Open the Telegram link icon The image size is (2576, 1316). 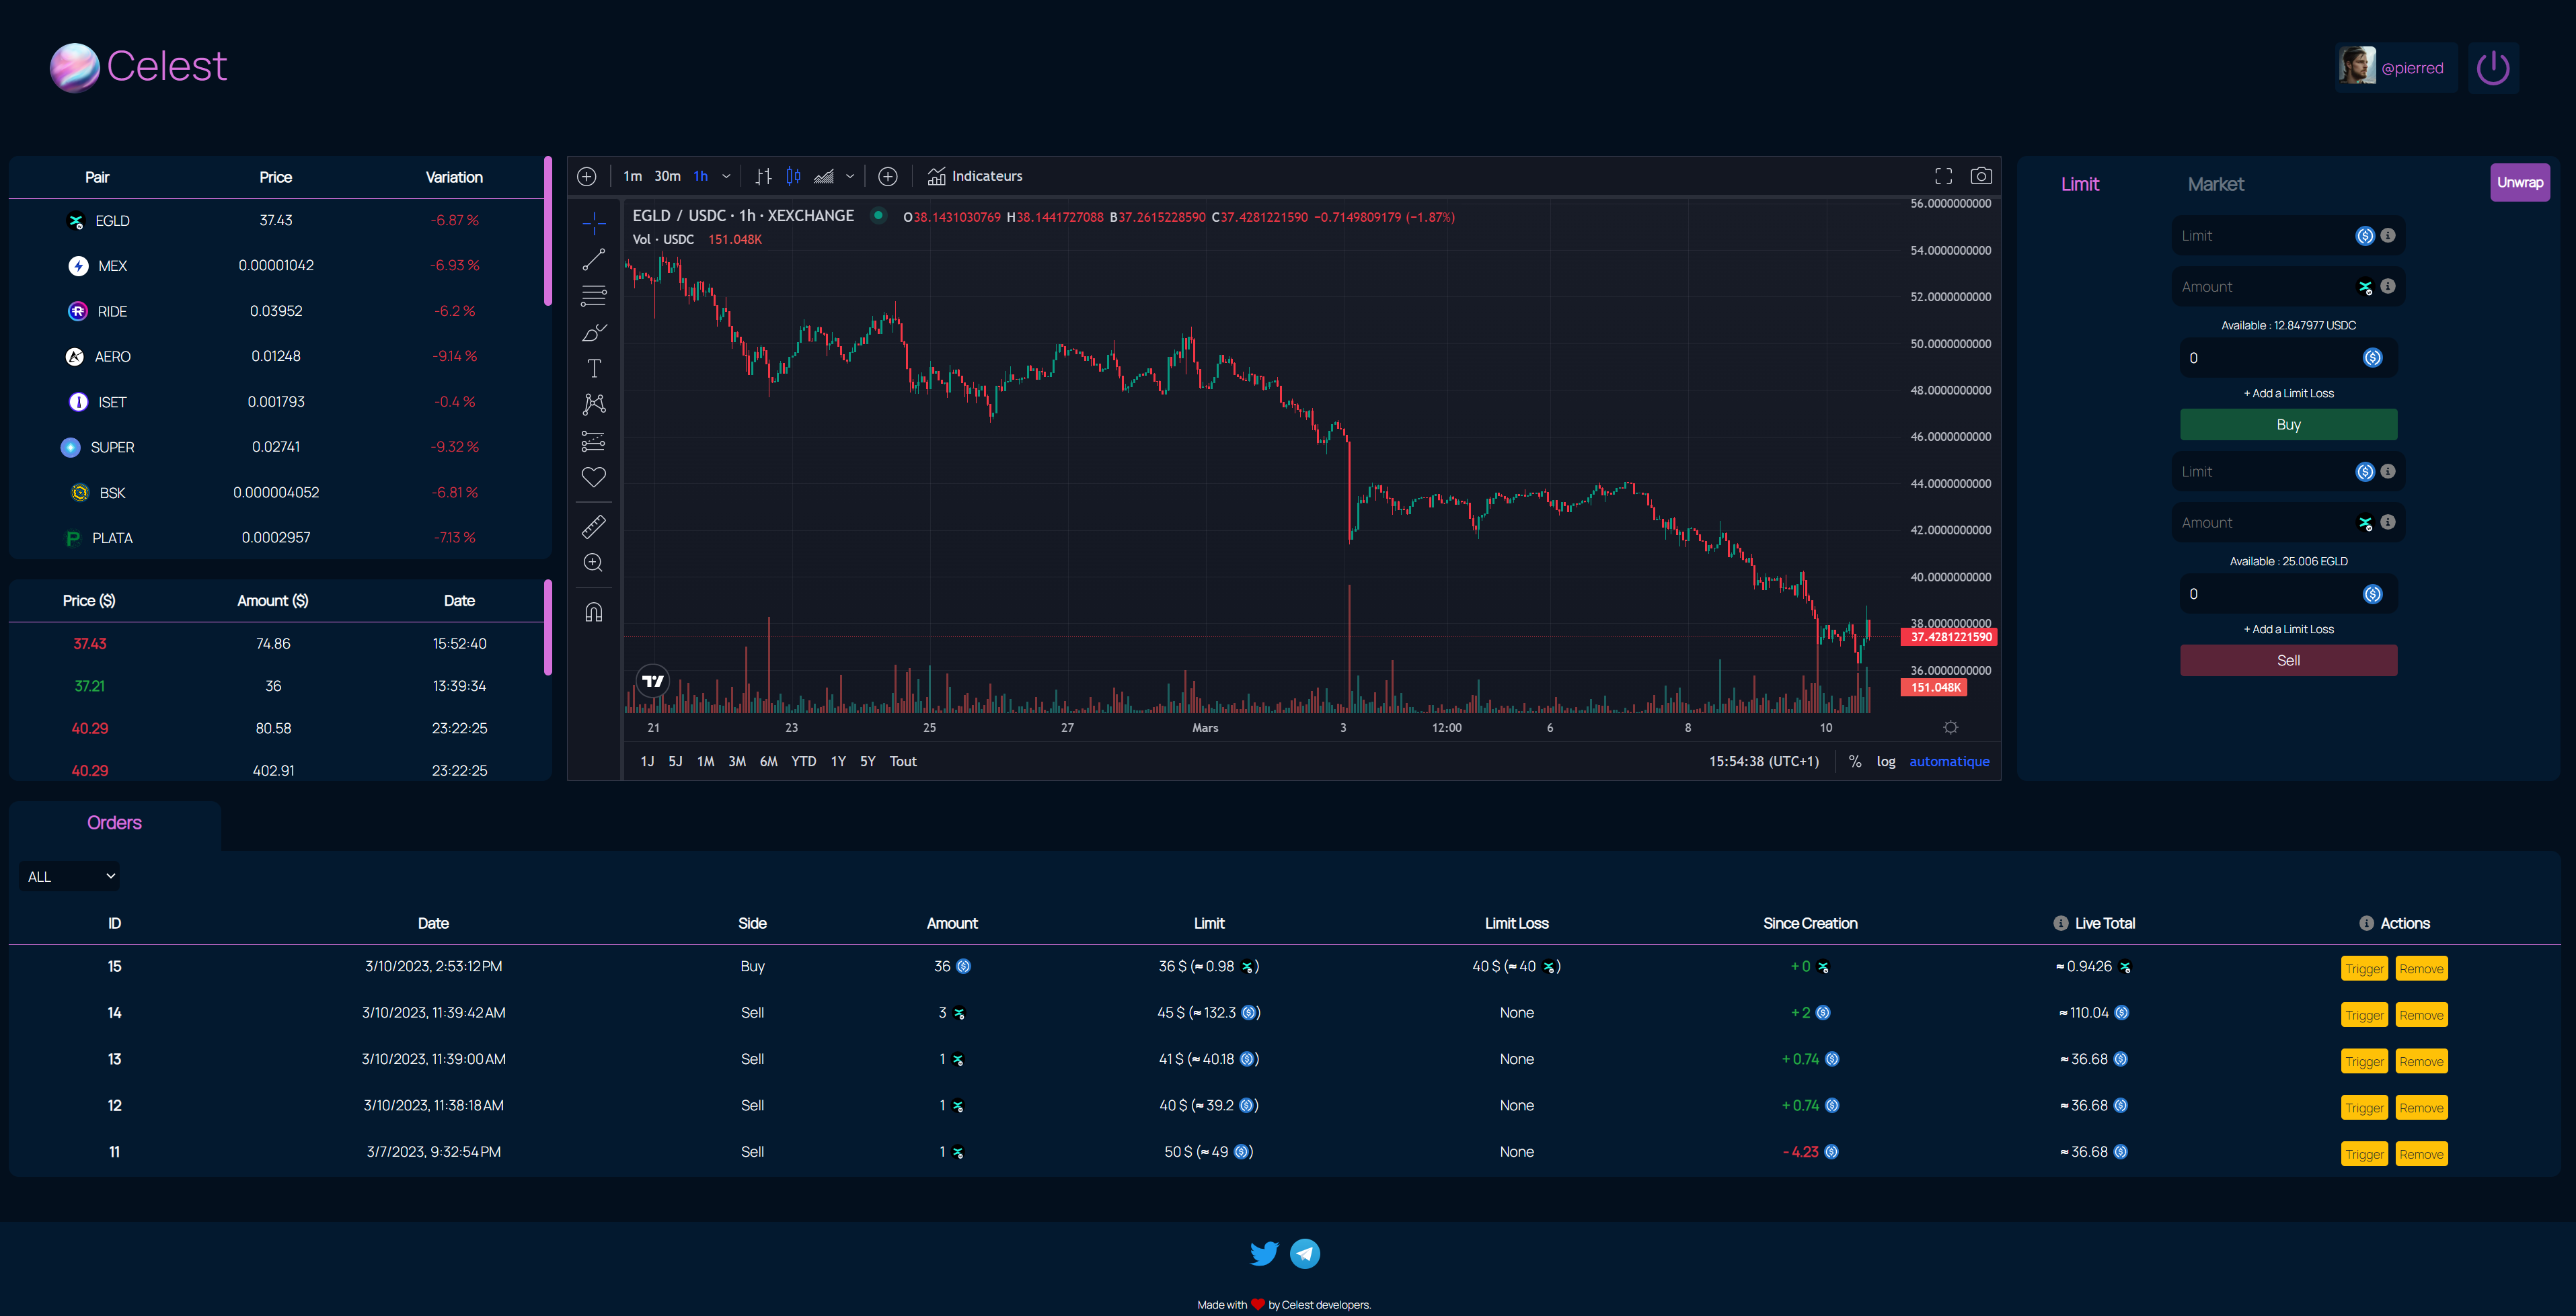pos(1305,1253)
